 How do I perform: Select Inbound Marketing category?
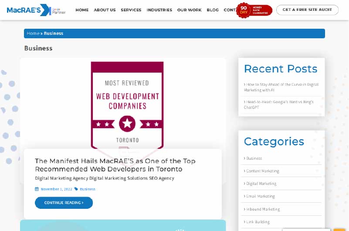tap(263, 209)
